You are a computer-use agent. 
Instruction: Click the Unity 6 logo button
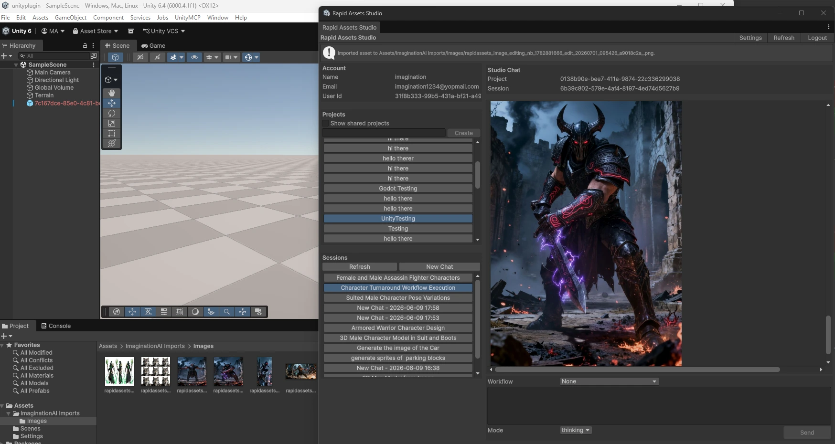(17, 31)
